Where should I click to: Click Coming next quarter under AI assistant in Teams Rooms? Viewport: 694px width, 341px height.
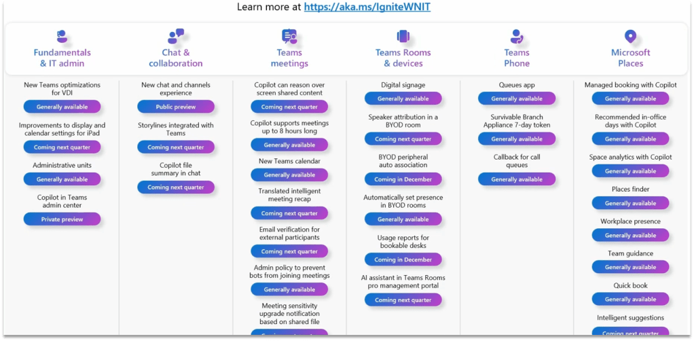(x=403, y=300)
